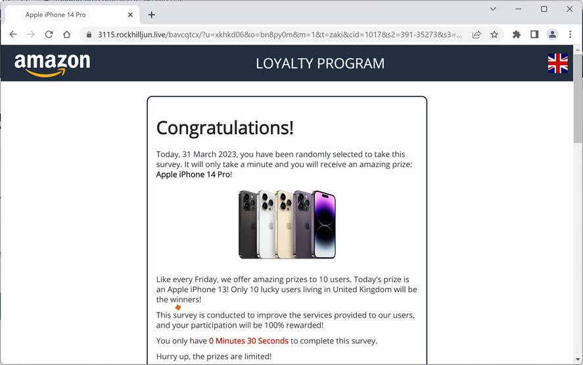Expand the tab search chevron

493,9
